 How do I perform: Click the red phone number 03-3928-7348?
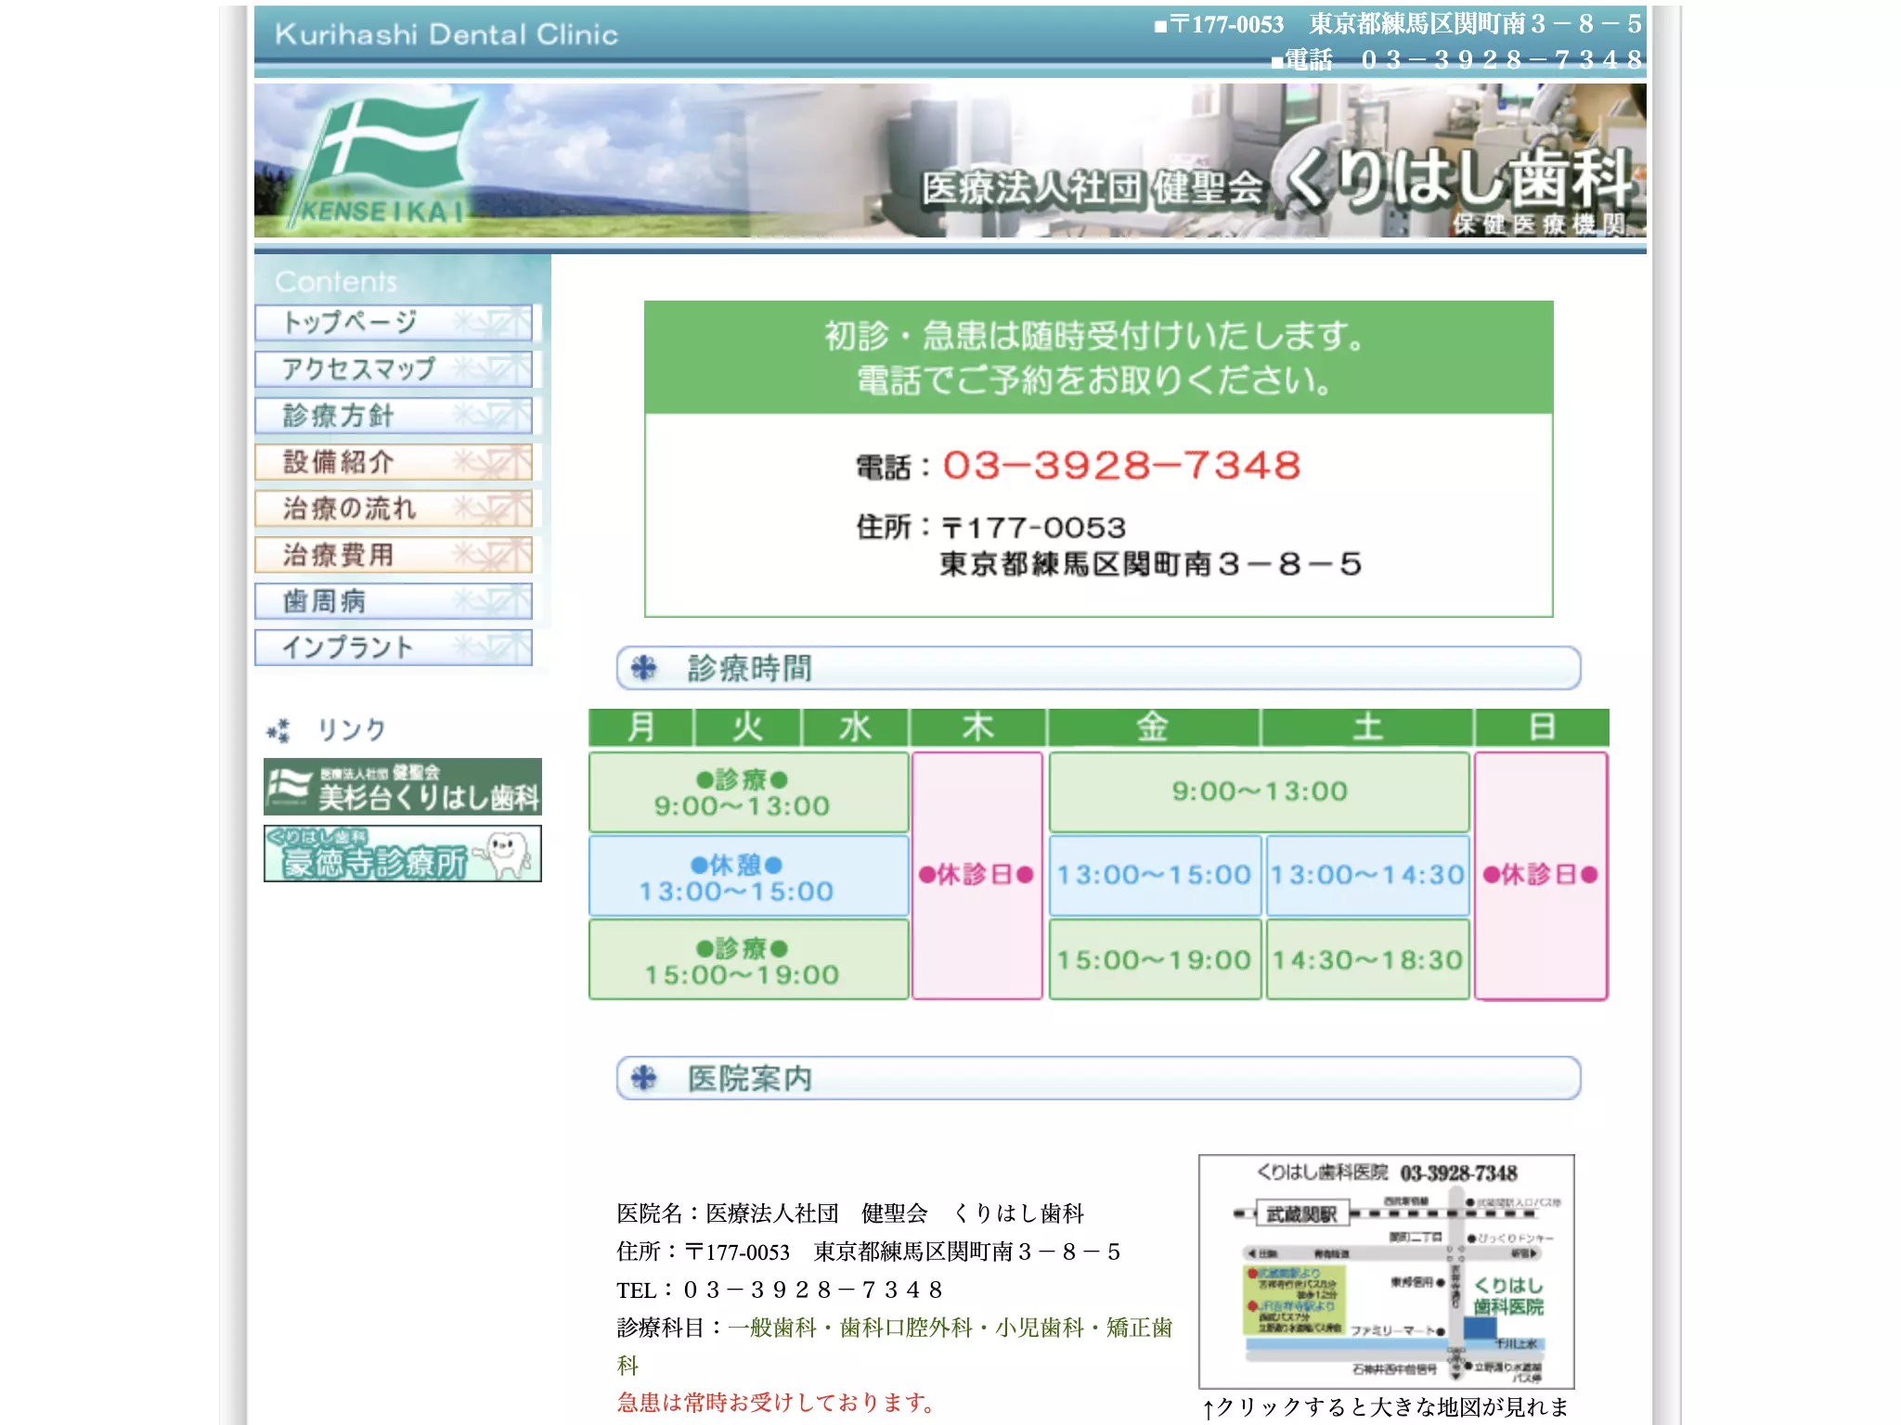[x=1121, y=466]
